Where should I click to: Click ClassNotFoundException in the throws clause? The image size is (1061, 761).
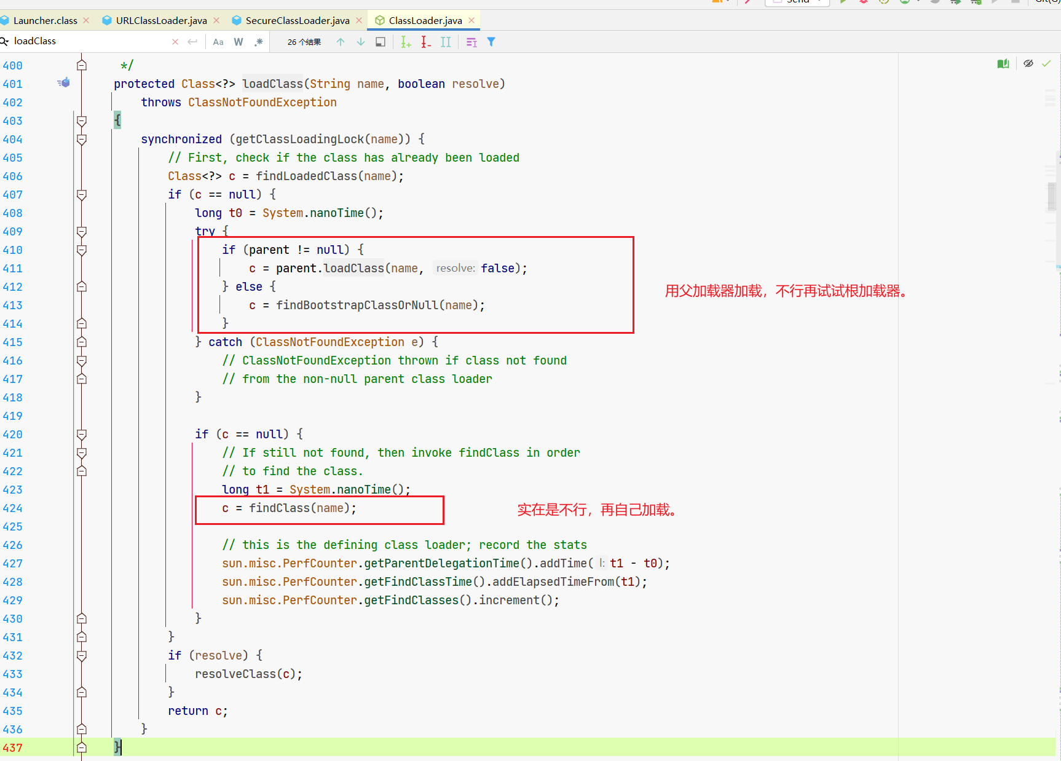tap(262, 103)
